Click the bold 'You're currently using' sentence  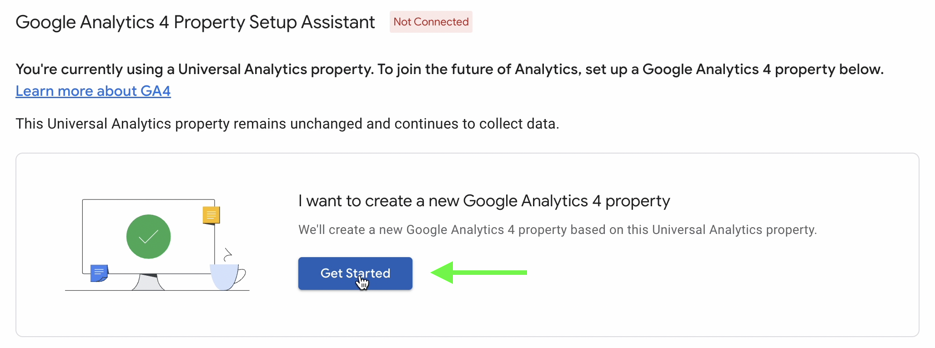coord(449,69)
